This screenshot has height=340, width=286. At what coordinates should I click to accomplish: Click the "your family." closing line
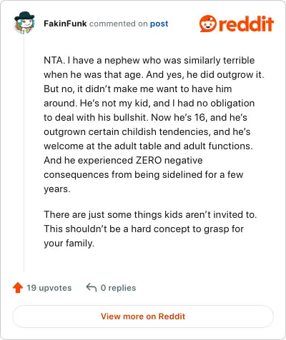[69, 244]
